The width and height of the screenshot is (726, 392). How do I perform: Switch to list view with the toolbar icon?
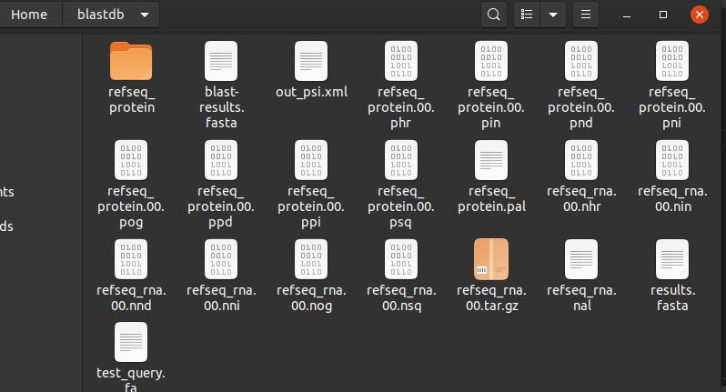[527, 15]
